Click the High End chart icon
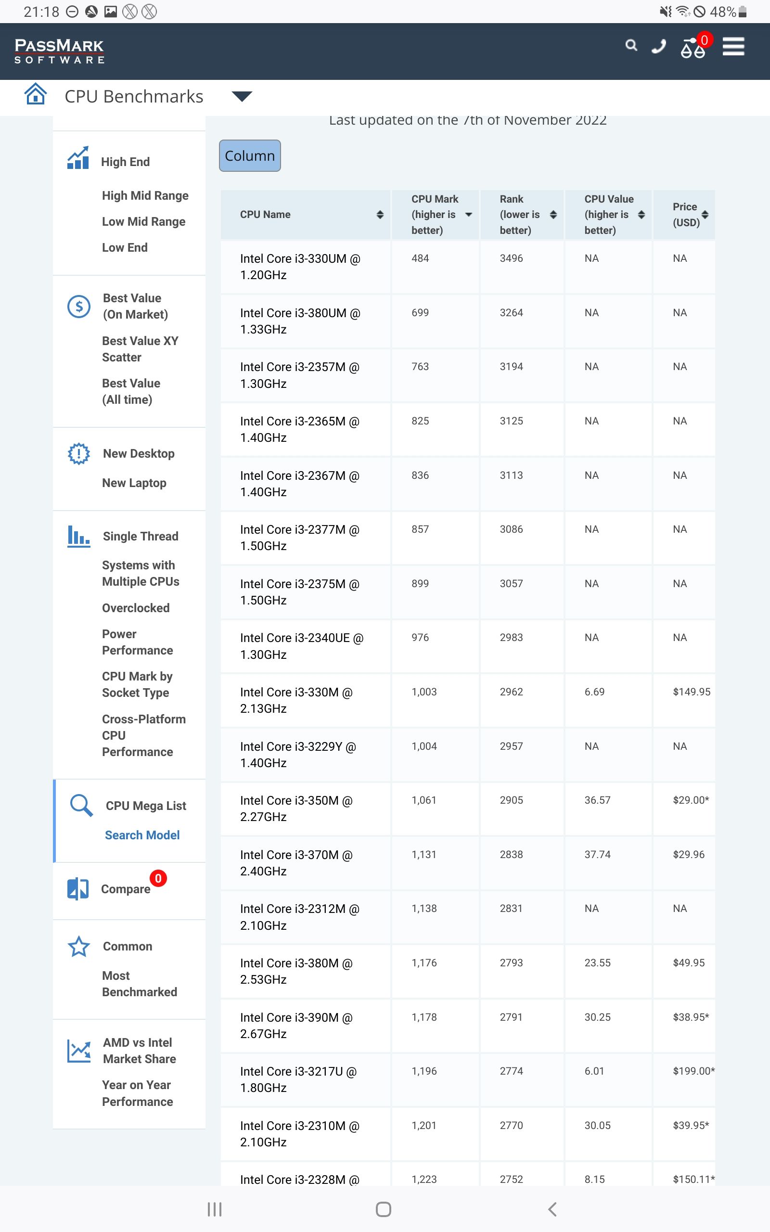 pyautogui.click(x=78, y=158)
